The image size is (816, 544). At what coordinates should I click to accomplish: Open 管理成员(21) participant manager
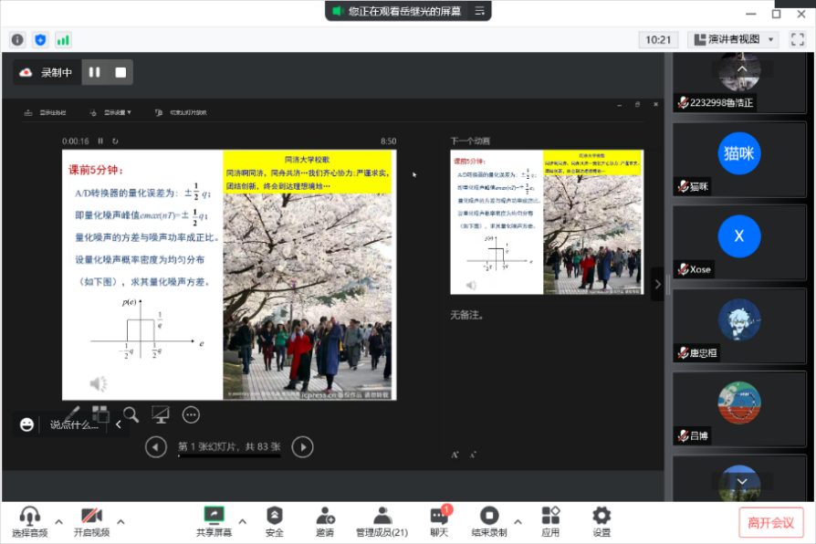pos(381,520)
